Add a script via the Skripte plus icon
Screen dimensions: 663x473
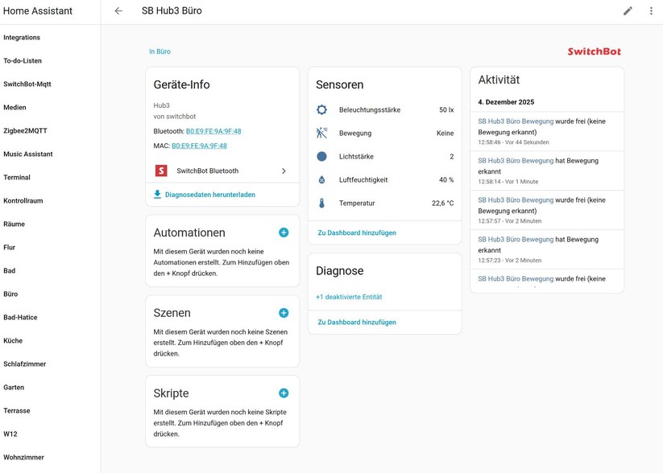coord(284,393)
